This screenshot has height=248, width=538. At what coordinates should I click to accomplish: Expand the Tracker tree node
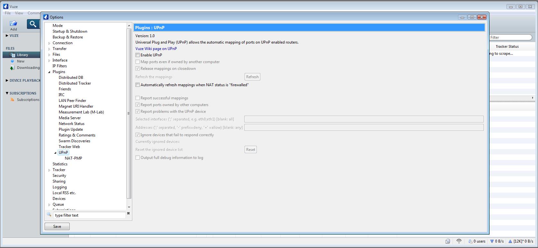tap(49, 170)
